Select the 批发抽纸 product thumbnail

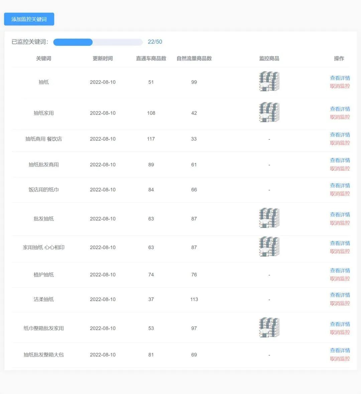point(269,218)
